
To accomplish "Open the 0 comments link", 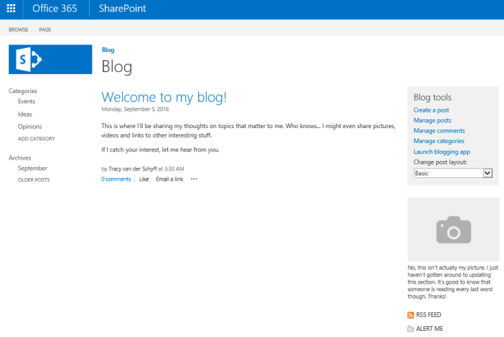I will 116,179.
